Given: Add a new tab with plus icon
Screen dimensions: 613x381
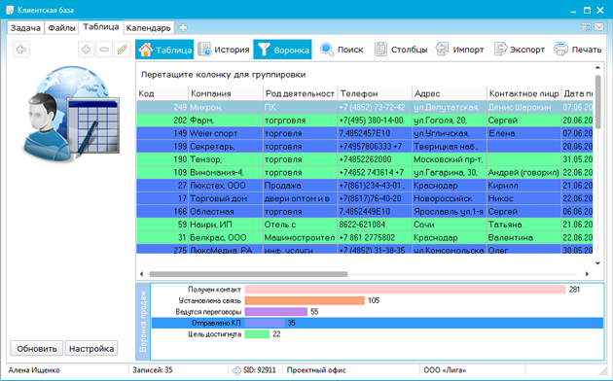Looking at the screenshot, I should click(183, 28).
